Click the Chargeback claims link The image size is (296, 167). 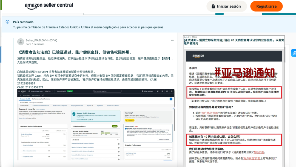[28, 156]
